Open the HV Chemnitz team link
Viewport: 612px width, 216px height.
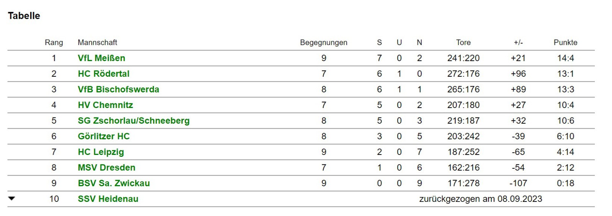106,105
